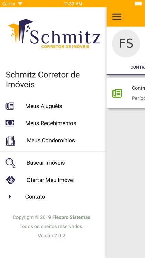
Task: Click the Copyright © 2019 text
Action: pyautogui.click(x=32, y=217)
